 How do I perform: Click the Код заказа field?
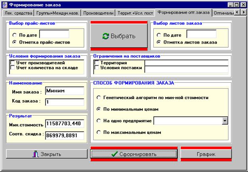(x=64, y=102)
